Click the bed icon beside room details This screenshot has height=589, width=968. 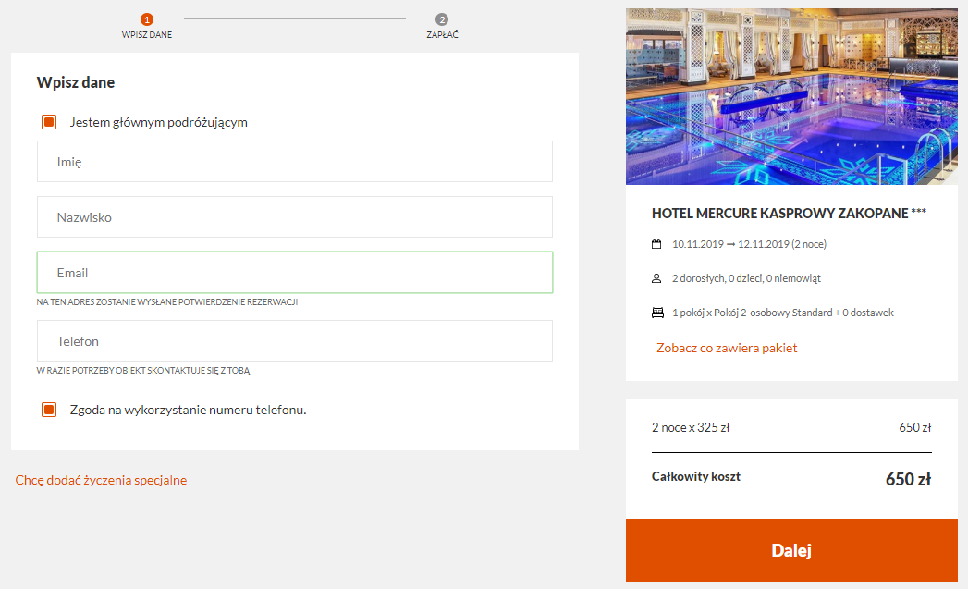coord(657,313)
